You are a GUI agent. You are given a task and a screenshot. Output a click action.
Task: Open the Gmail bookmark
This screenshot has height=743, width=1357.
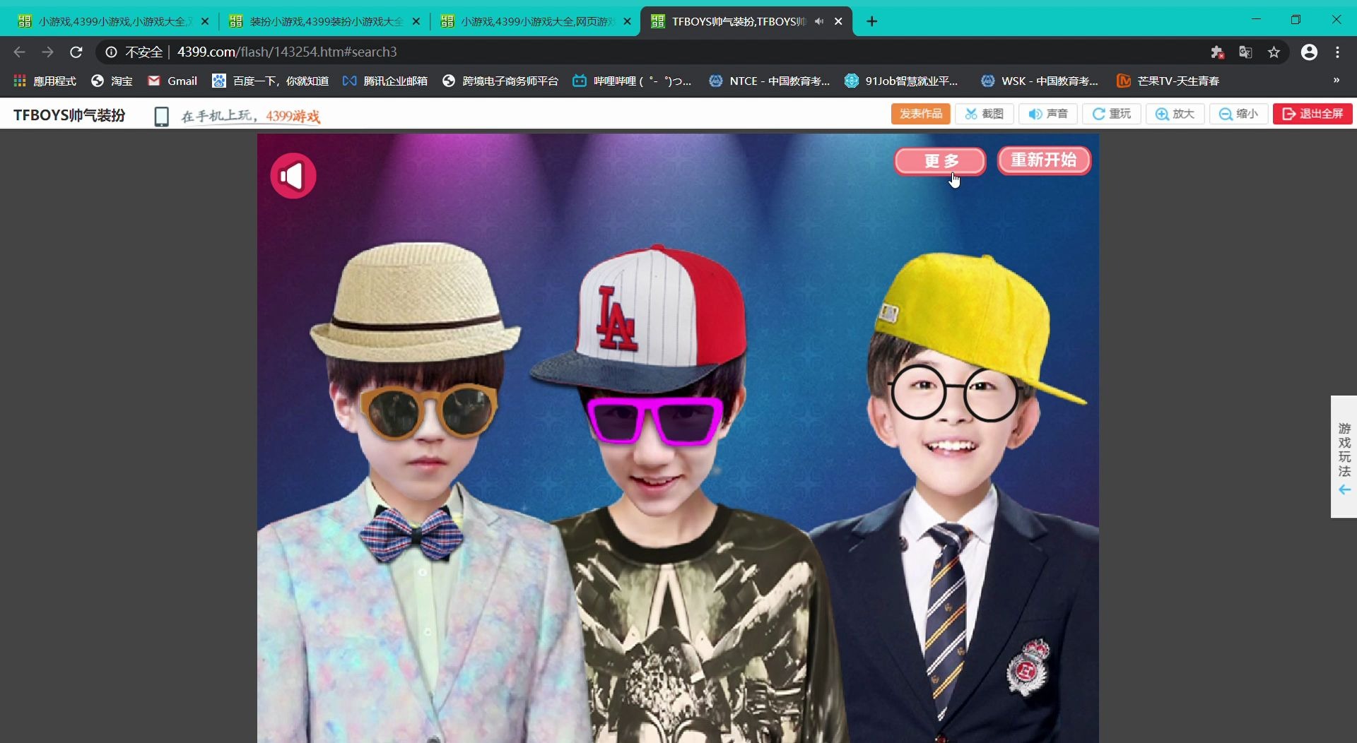pos(172,81)
